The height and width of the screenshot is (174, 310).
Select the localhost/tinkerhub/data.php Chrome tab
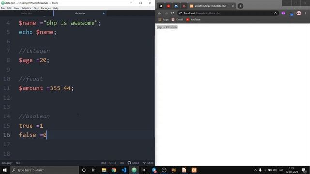pos(210,6)
